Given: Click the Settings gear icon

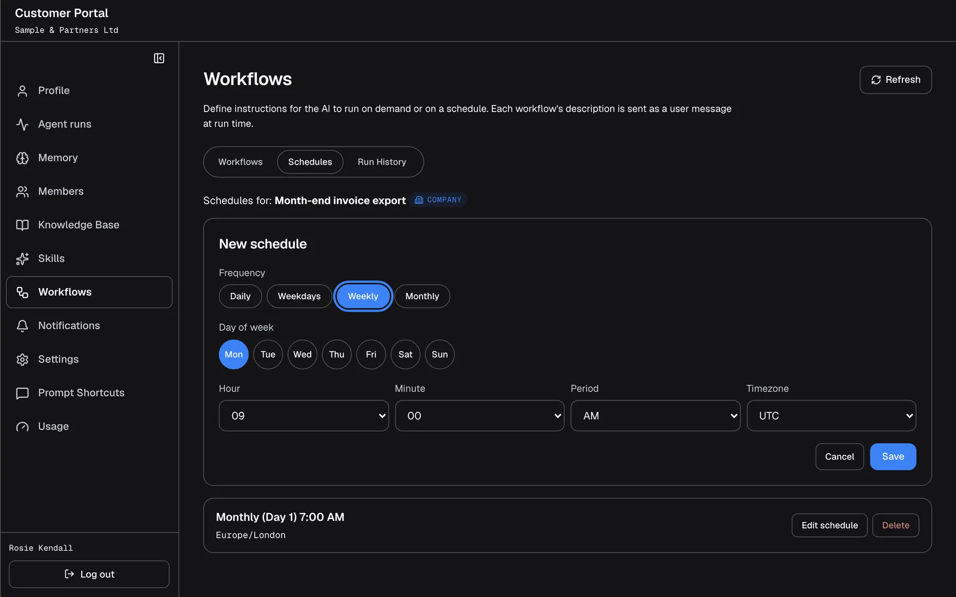Looking at the screenshot, I should point(22,359).
